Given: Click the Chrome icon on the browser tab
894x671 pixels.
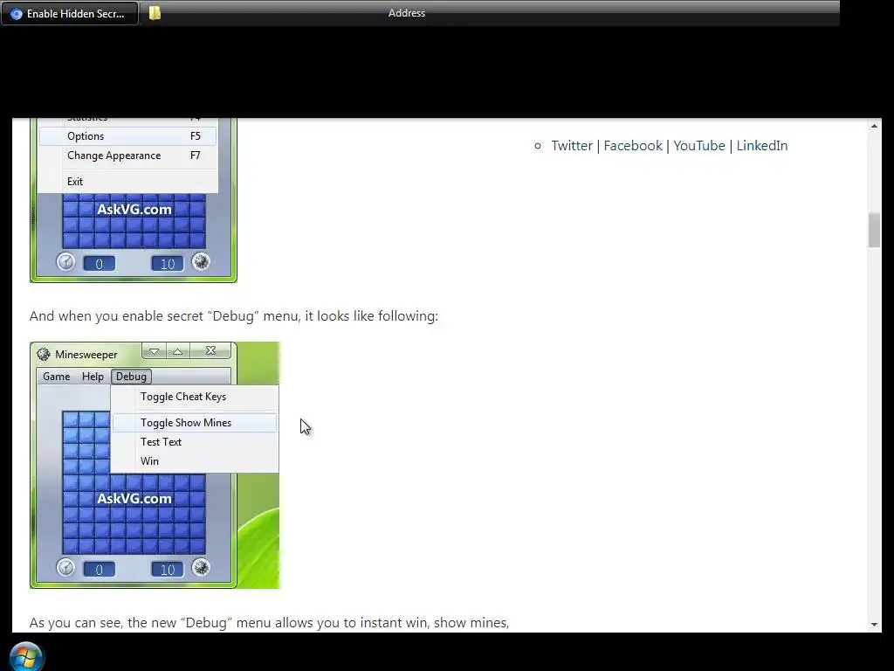Looking at the screenshot, I should (17, 14).
